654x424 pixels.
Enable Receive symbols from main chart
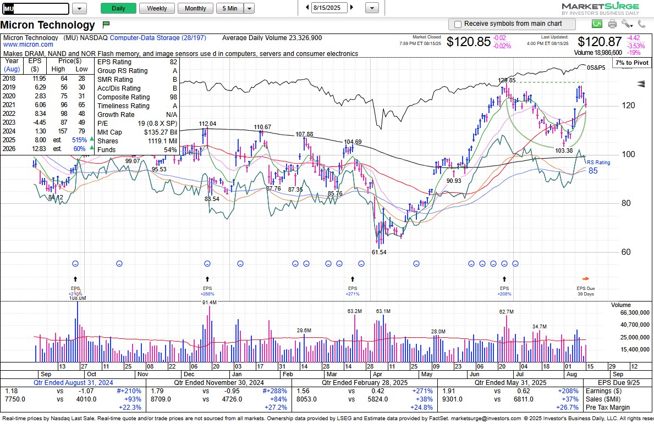[x=457, y=24]
